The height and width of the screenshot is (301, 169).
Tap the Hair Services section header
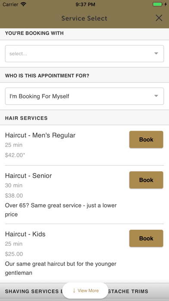[x=84, y=118]
